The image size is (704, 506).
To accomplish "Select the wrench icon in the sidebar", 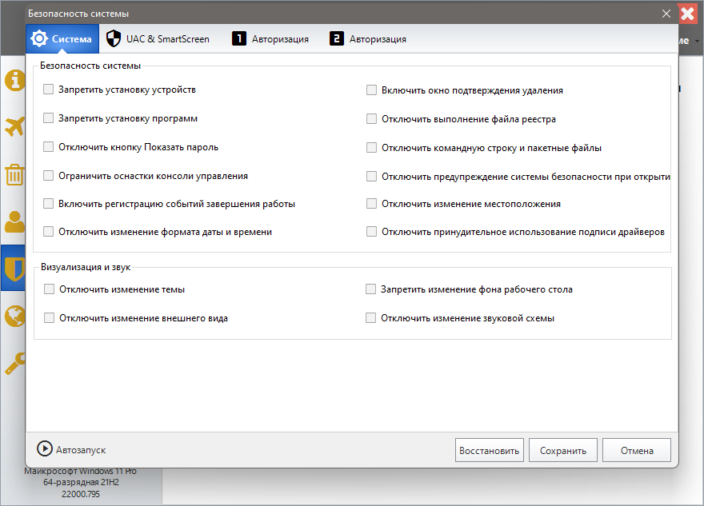I will (x=15, y=364).
